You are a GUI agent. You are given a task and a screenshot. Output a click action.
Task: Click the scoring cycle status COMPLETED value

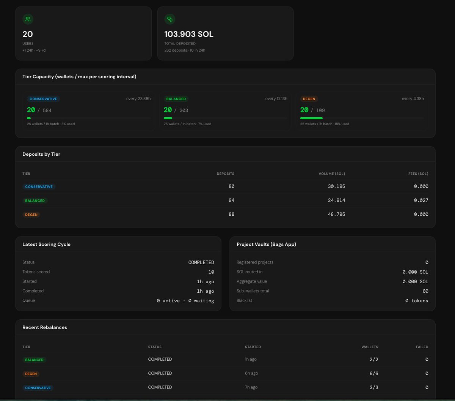[x=201, y=262]
